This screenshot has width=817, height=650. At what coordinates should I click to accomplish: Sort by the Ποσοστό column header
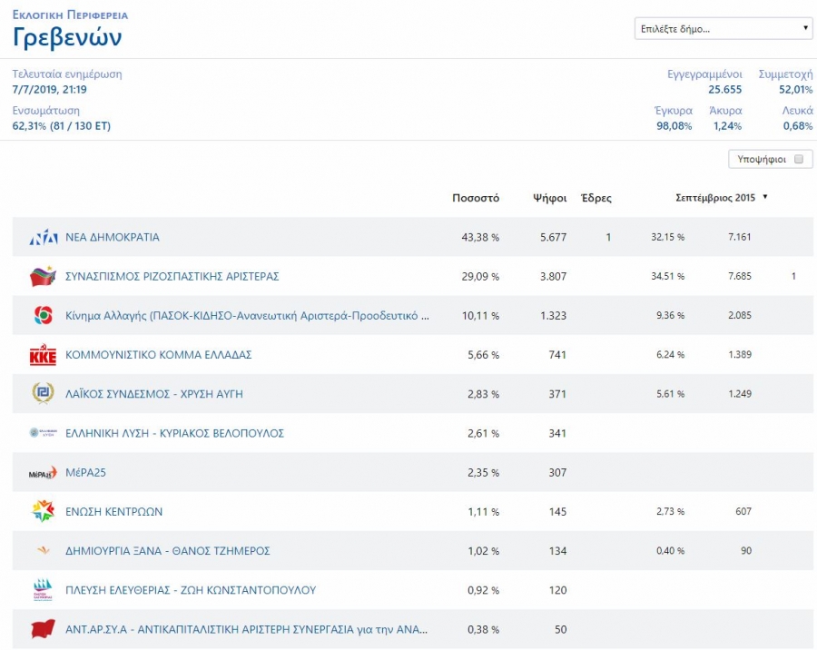[x=476, y=198]
